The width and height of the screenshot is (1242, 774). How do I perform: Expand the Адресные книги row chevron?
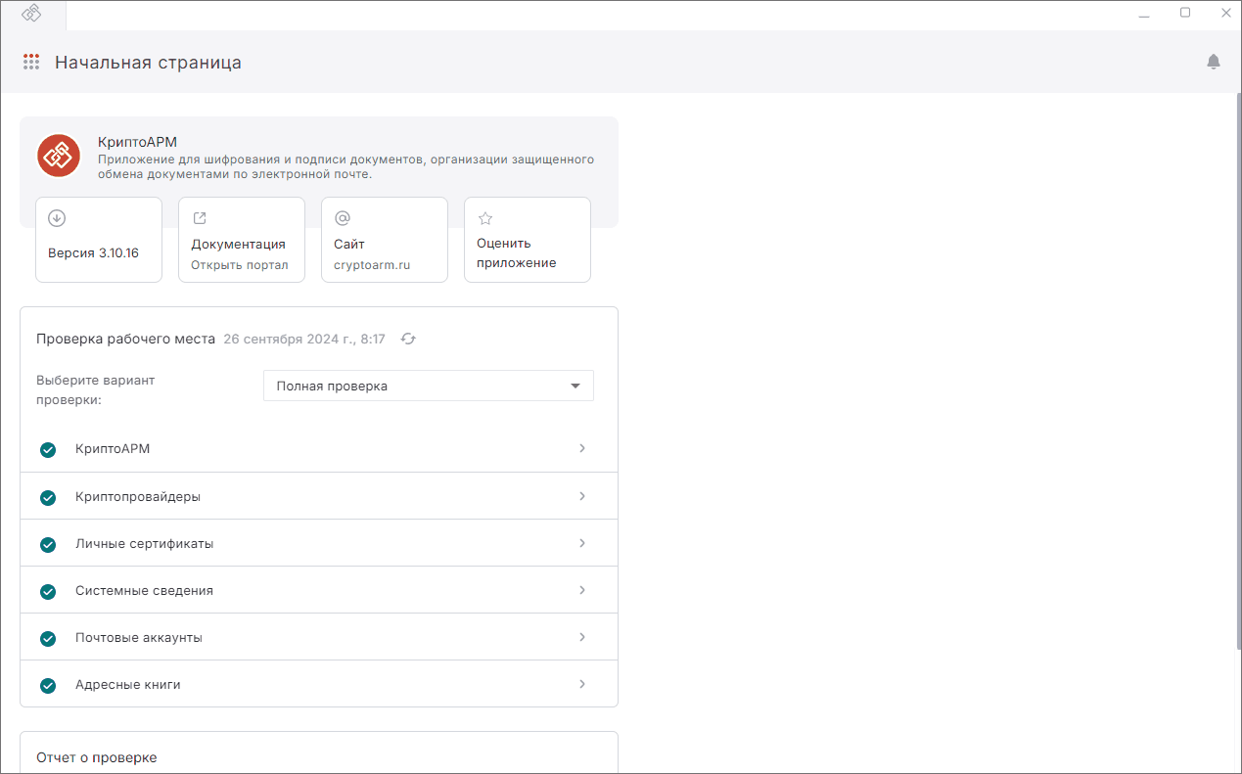[x=582, y=684]
